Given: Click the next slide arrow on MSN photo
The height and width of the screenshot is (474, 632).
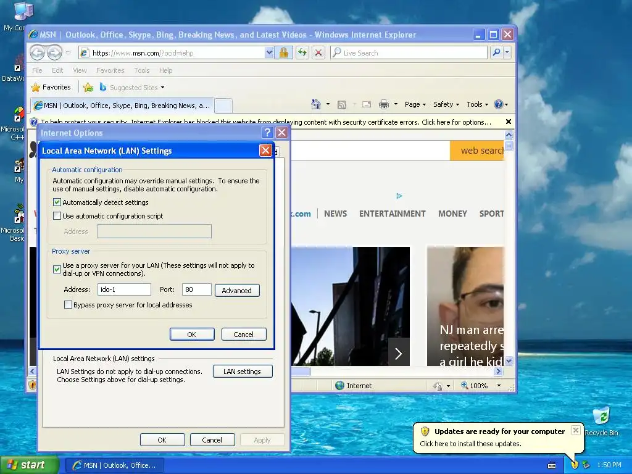Looking at the screenshot, I should click(x=399, y=354).
